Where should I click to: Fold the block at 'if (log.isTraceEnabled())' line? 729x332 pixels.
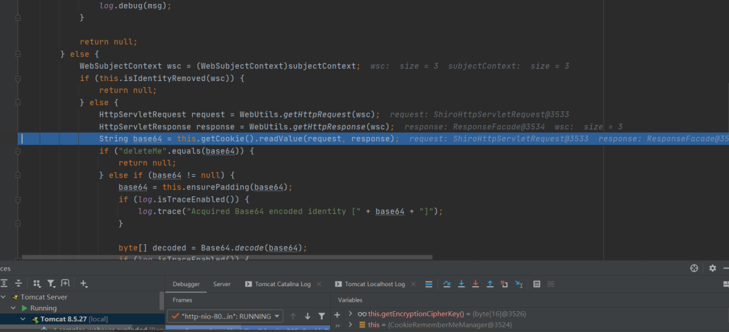click(18, 200)
